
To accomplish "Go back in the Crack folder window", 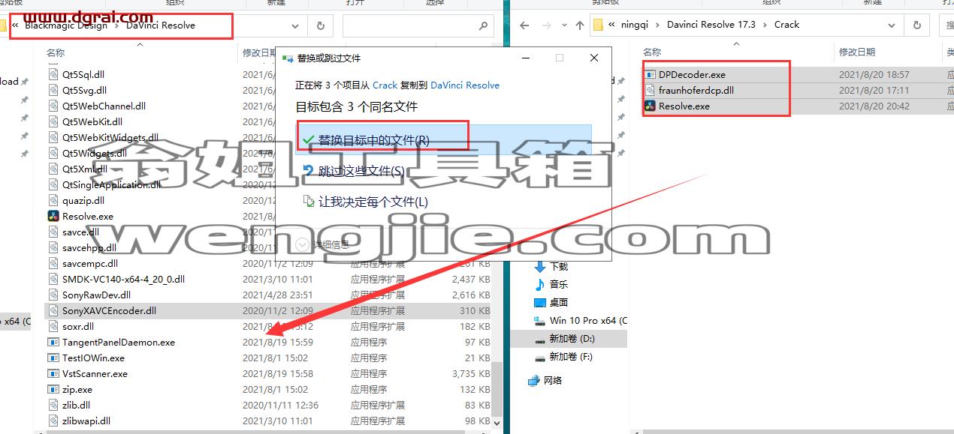I will (524, 25).
